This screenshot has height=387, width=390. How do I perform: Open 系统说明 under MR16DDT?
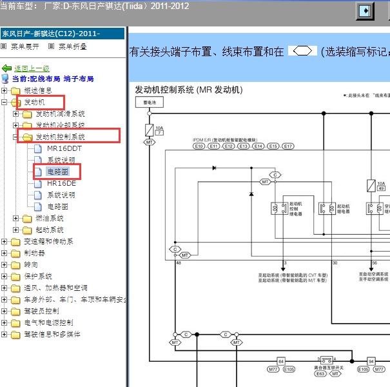tap(61, 160)
